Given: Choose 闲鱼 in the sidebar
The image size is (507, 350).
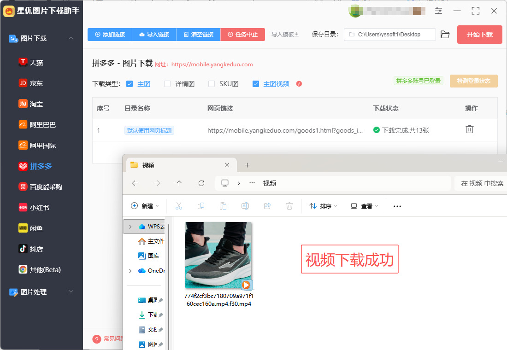Looking at the screenshot, I should [x=31, y=228].
